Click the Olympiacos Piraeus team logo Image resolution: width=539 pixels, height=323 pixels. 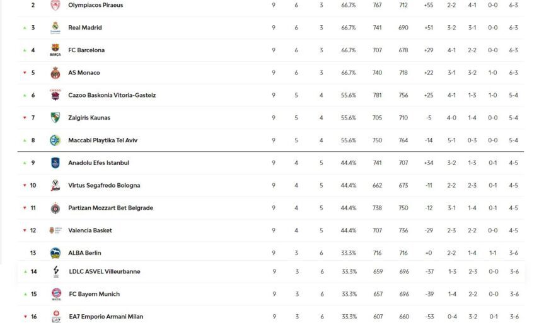click(x=55, y=5)
